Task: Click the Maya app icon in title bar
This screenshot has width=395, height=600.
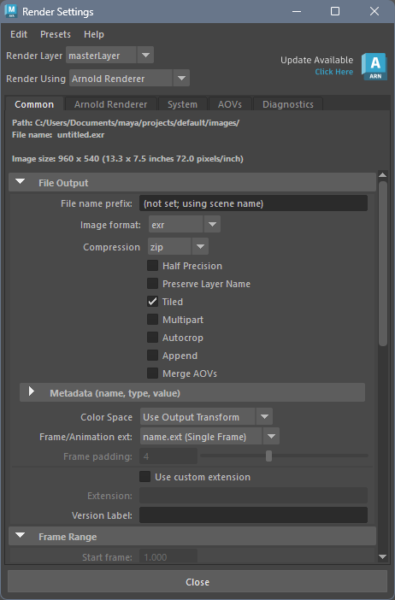Action: click(x=11, y=11)
